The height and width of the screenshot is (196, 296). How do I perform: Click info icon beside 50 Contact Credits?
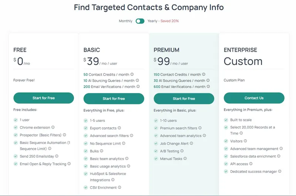132,74
